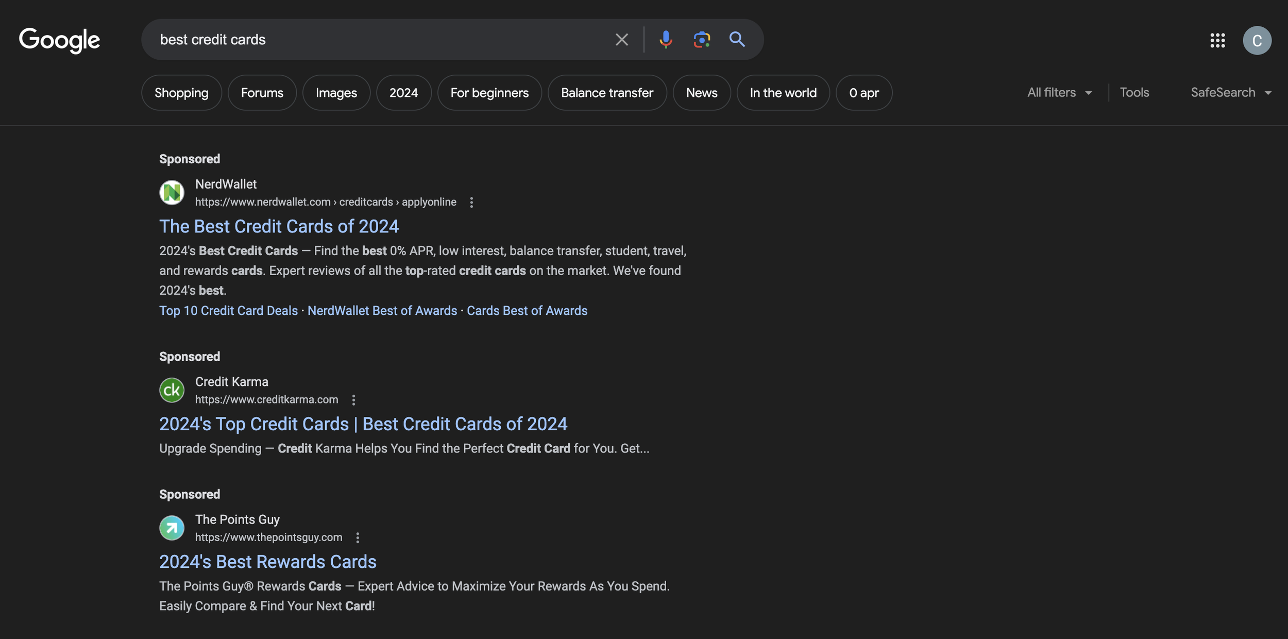1288x639 pixels.
Task: Clear the search box with X icon
Action: [x=622, y=40]
